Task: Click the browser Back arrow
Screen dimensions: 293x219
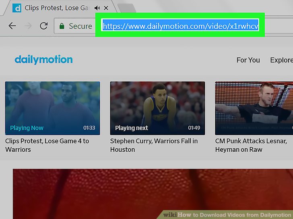Action: (12, 26)
